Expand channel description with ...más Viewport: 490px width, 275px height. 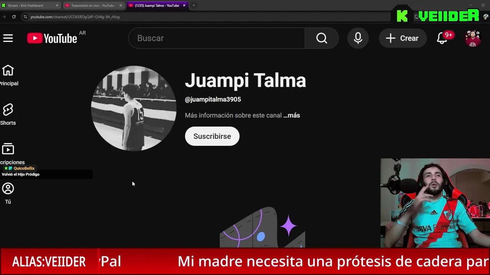tap(291, 115)
